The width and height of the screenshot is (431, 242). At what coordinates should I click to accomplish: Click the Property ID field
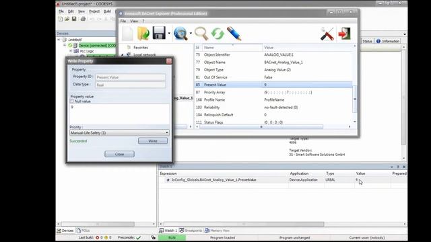coord(131,77)
